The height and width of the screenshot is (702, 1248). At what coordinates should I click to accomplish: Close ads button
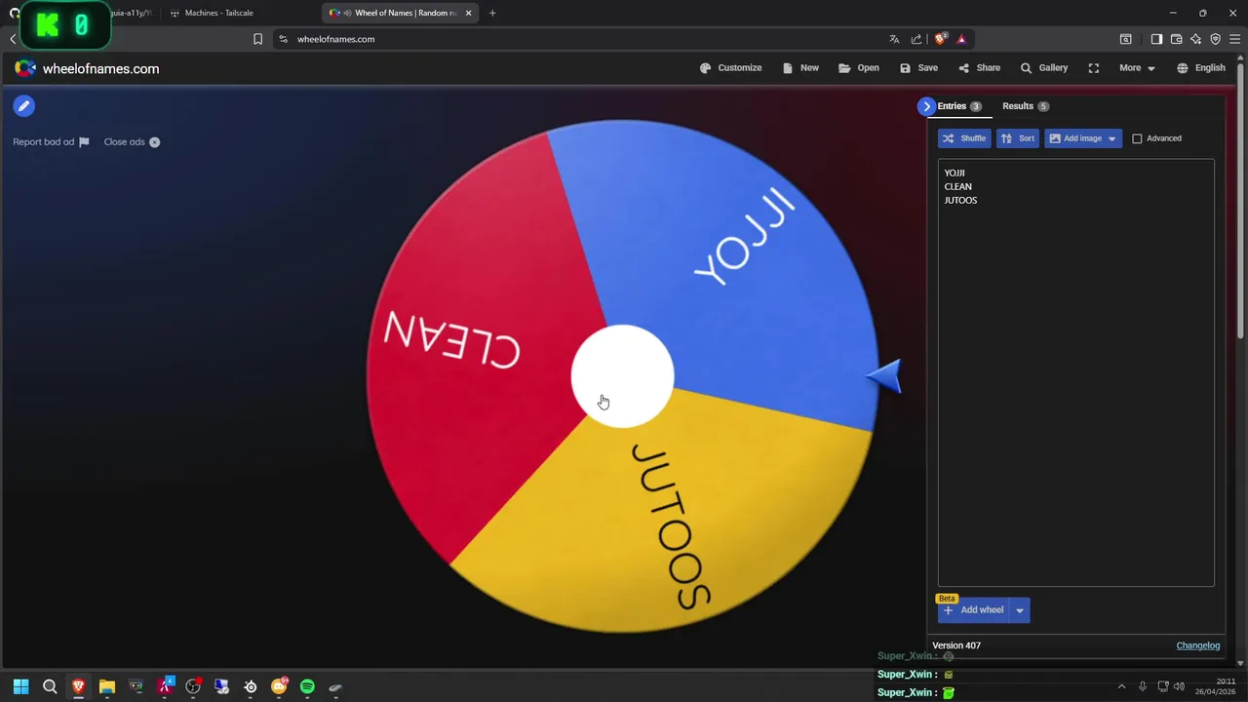(x=132, y=142)
